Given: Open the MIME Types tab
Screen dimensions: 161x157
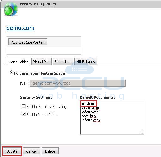Looking at the screenshot, I should coord(85,62).
